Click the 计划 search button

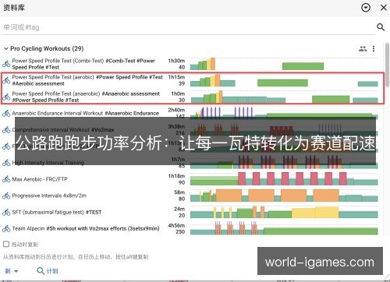(x=47, y=271)
